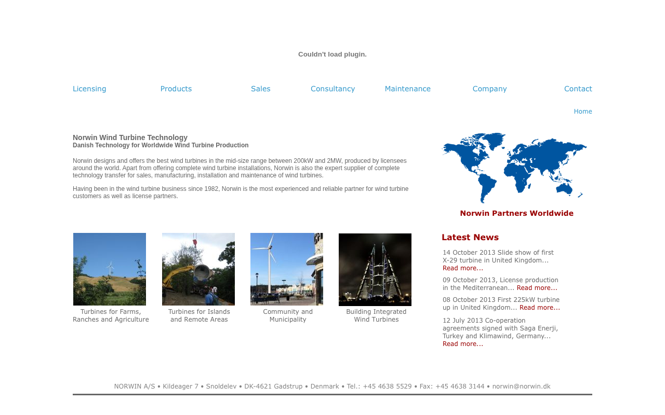Go to the Contact page
Viewport: 665px width, 415px height.
pos(578,89)
